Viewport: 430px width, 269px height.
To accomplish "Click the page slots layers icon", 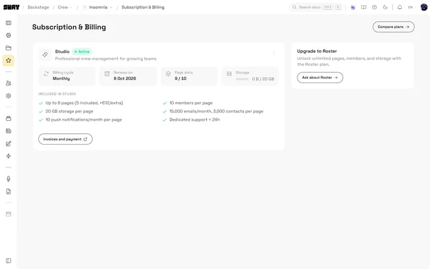I will tap(168, 74).
